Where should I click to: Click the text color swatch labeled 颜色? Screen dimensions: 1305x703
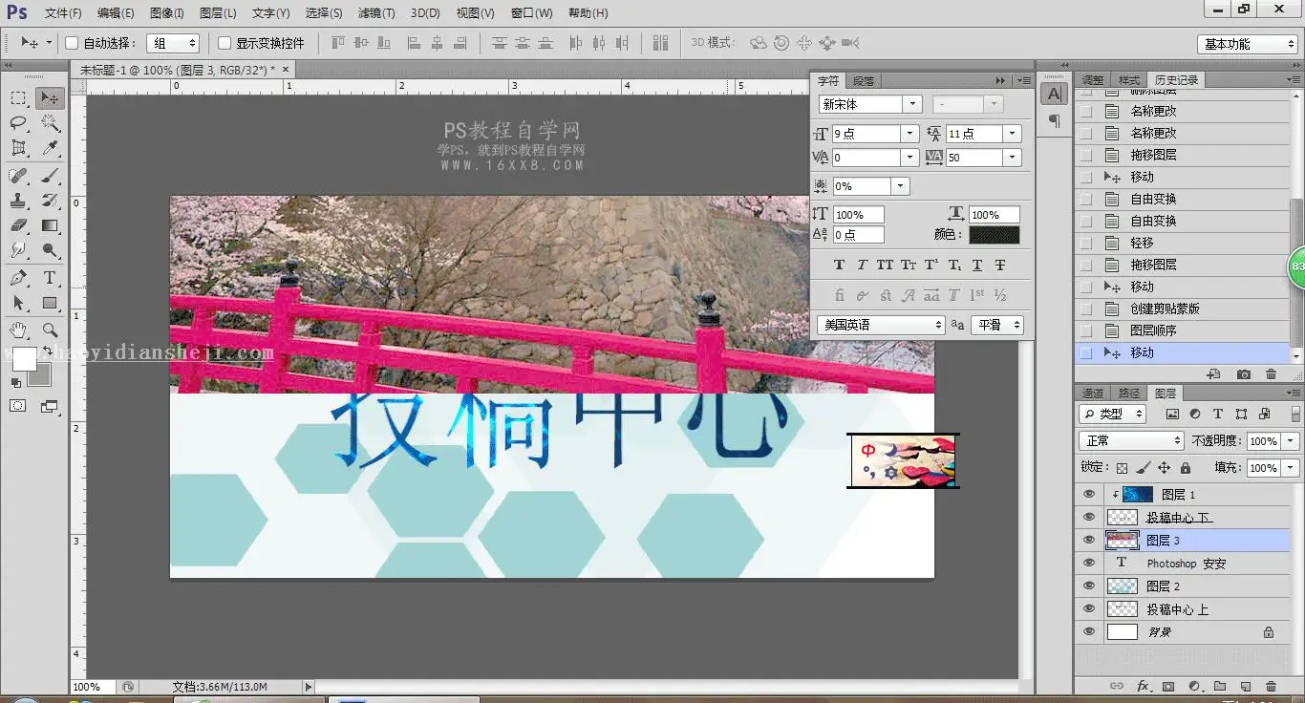[x=995, y=235]
